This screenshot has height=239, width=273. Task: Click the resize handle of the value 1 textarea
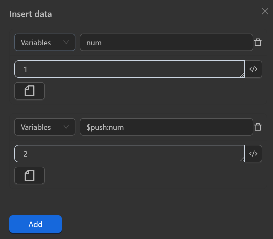pos(242,75)
